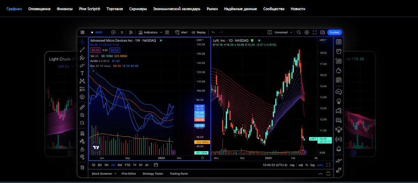Viewport: 418px width, 183px height.
Task: Toggle auto scale mode
Action: click(320, 165)
